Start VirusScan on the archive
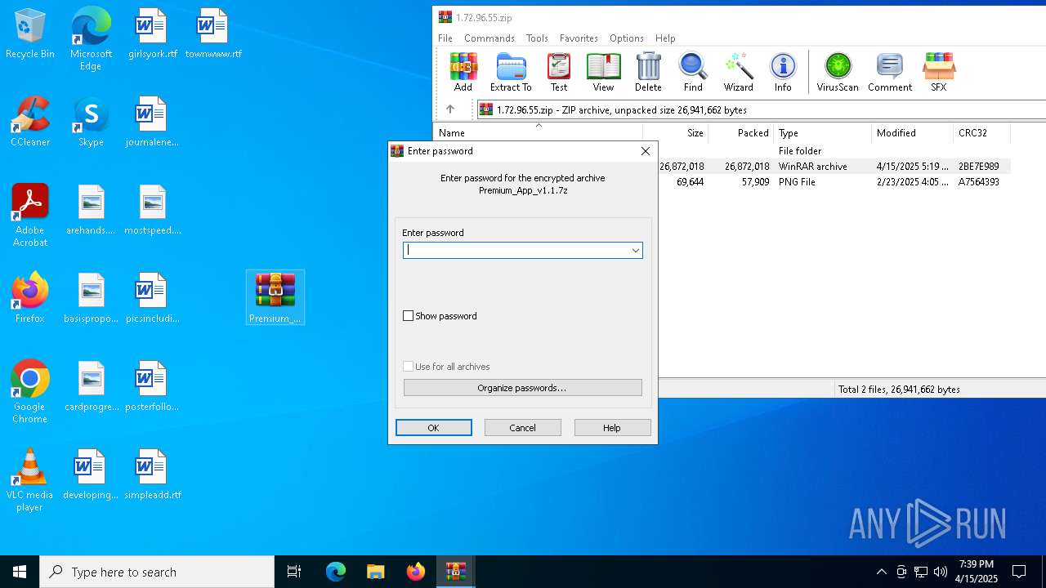This screenshot has width=1046, height=588. pyautogui.click(x=838, y=72)
